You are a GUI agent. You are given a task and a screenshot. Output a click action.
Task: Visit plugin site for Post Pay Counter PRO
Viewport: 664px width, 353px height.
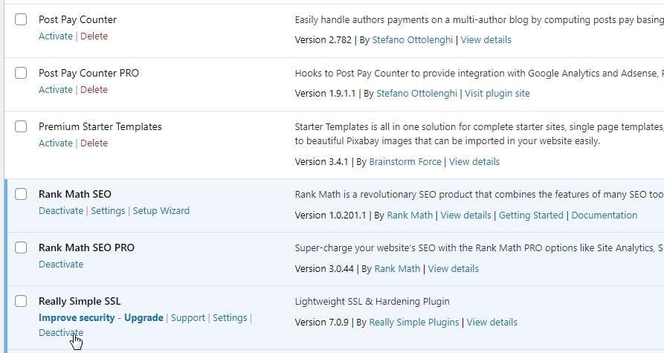(497, 94)
